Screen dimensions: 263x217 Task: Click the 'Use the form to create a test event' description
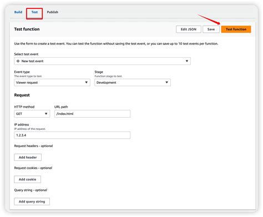[116, 44]
